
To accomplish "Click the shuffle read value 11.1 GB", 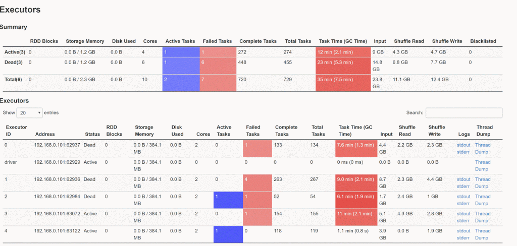I will 401,79.
